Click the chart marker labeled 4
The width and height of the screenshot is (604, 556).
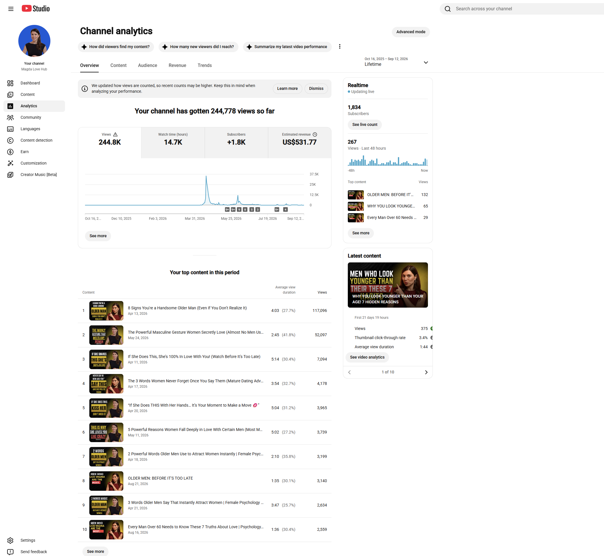(285, 210)
